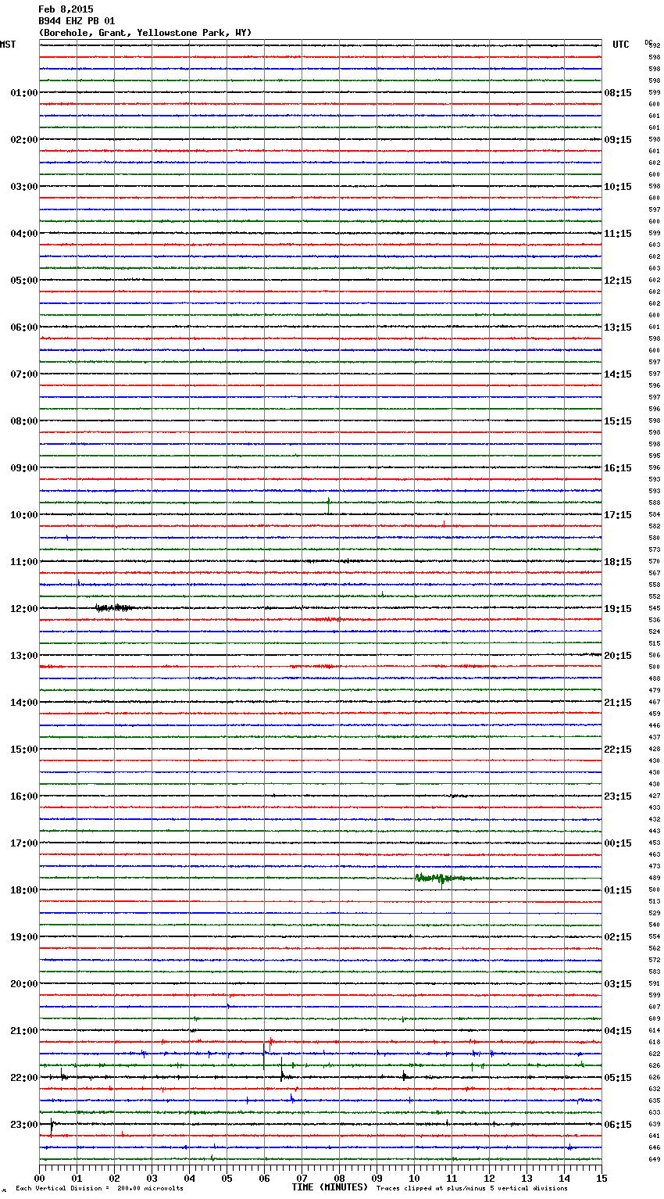Click the 14:15 UTC time label
Viewport: 664px width, 1199px height.
point(618,374)
